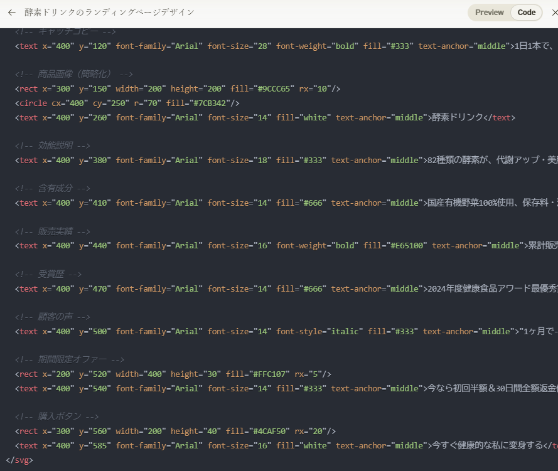Click the italic font-style value
Image resolution: width=558 pixels, height=471 pixels.
tap(345, 332)
